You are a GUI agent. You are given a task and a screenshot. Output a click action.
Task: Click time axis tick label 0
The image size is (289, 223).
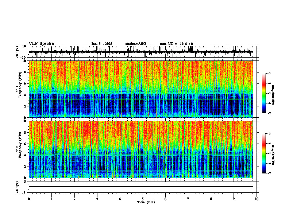click(x=29, y=199)
